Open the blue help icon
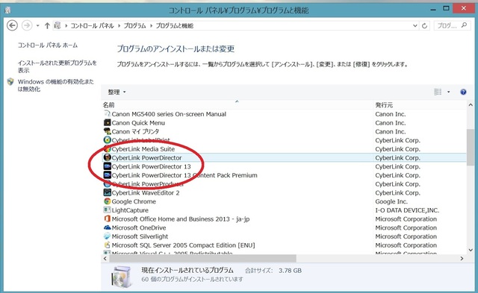This screenshot has height=293, width=478. point(463,92)
